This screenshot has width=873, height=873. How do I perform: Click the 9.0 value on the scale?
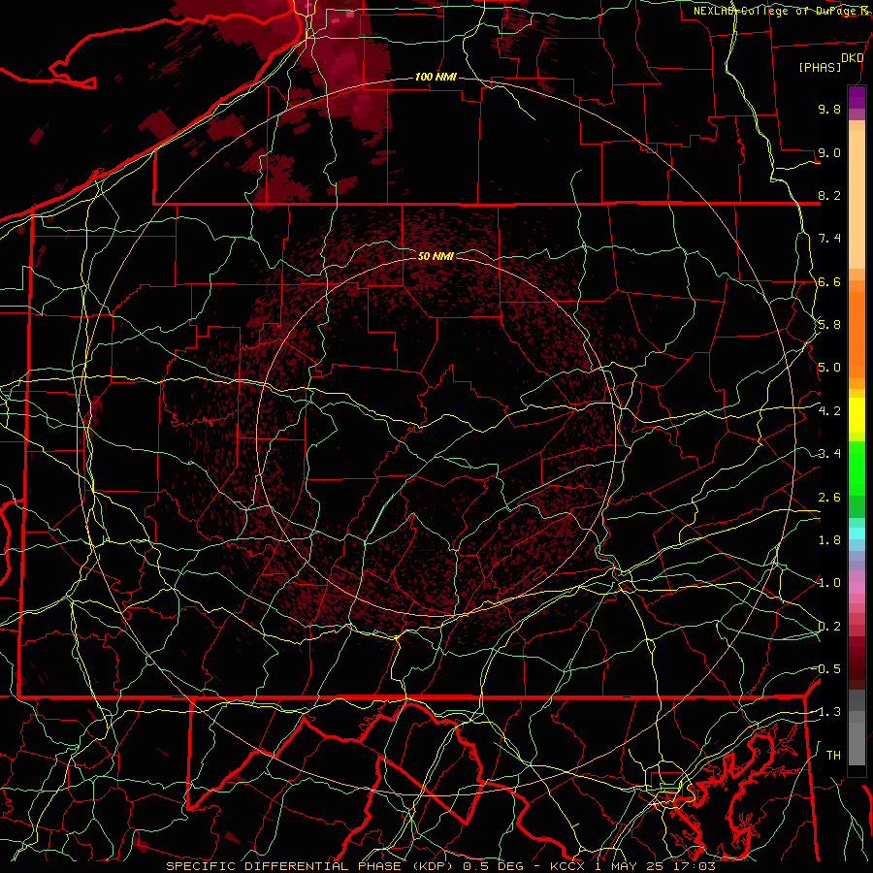click(829, 152)
